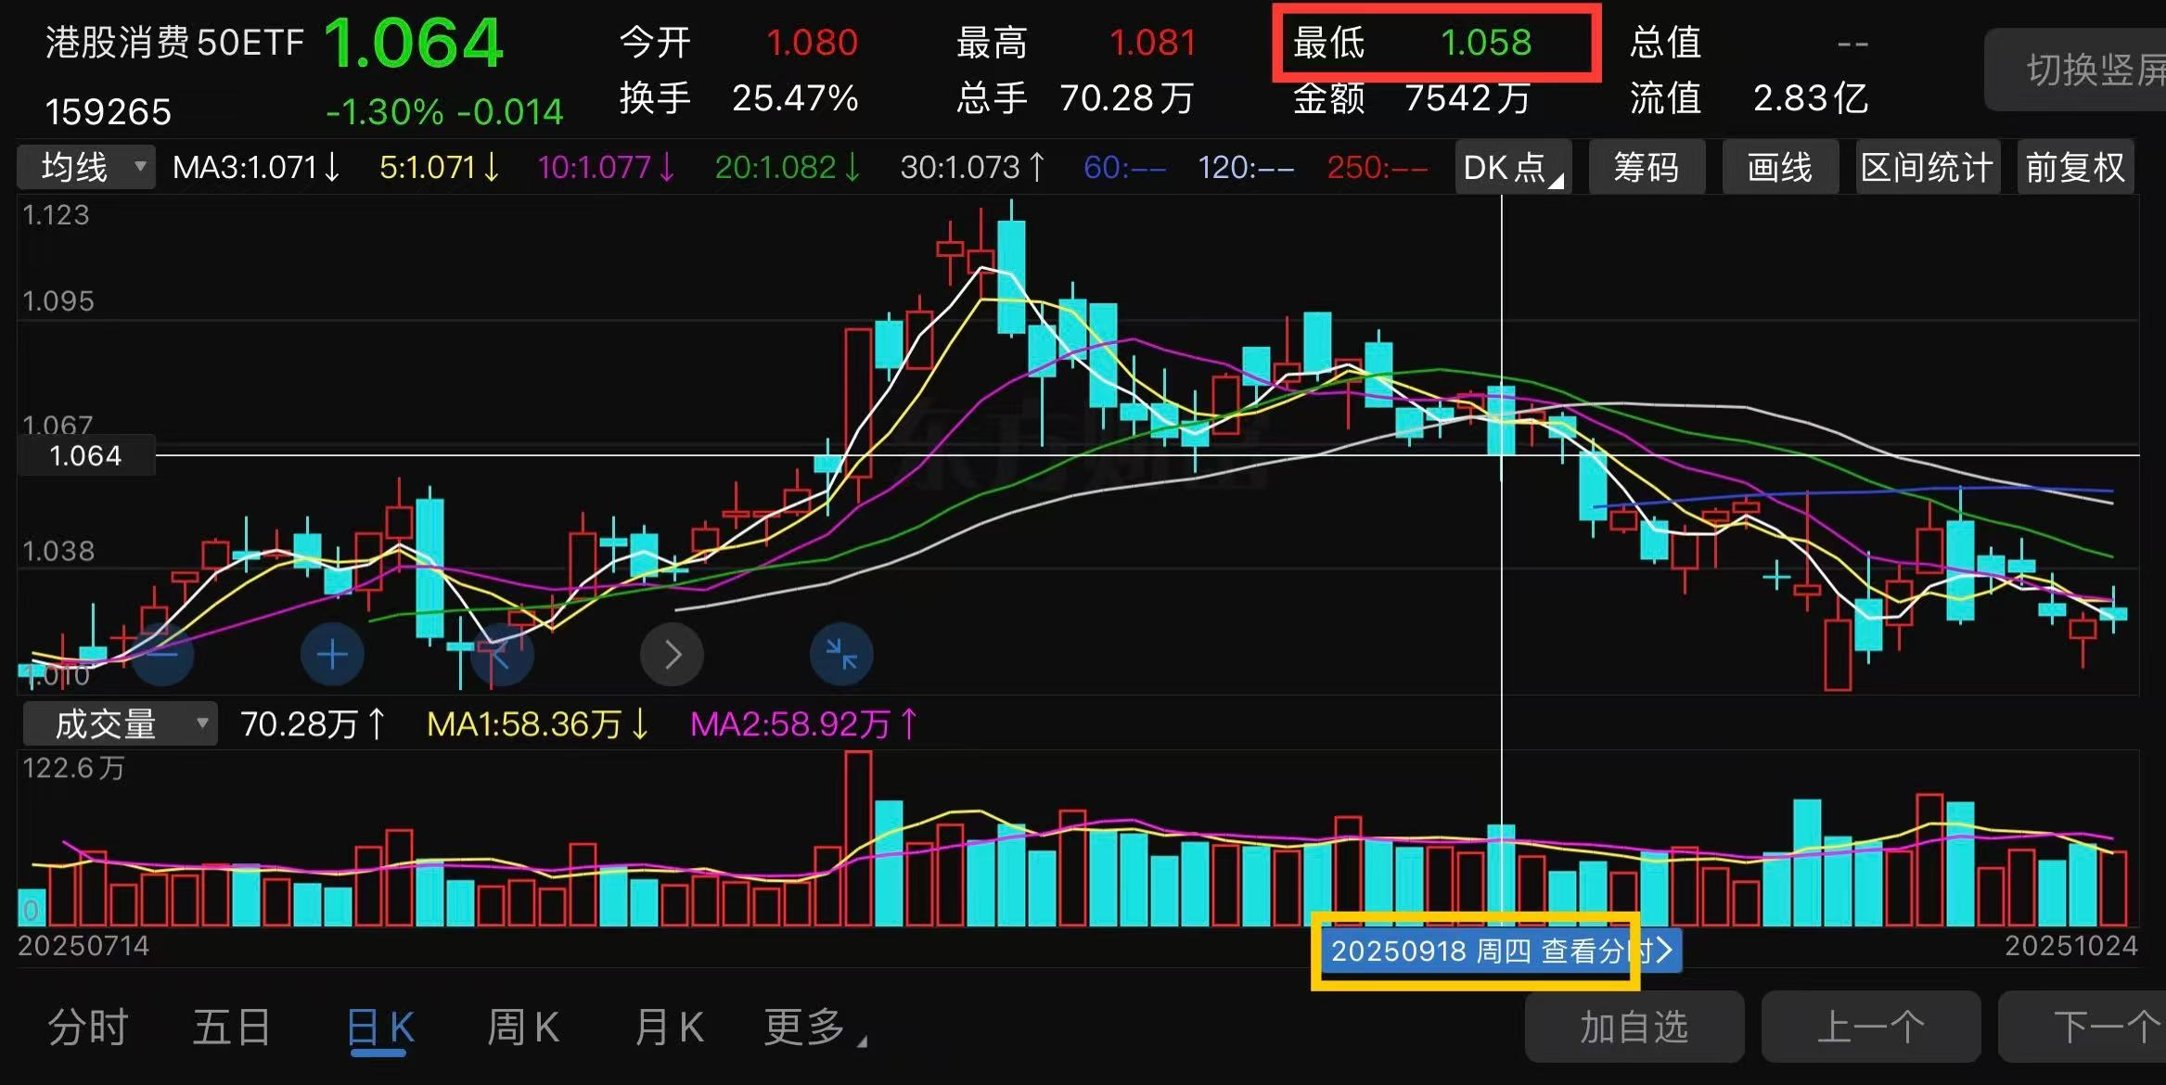2166x1085 pixels.
Task: Open the 筹码 chip distribution view
Action: pyautogui.click(x=1647, y=168)
